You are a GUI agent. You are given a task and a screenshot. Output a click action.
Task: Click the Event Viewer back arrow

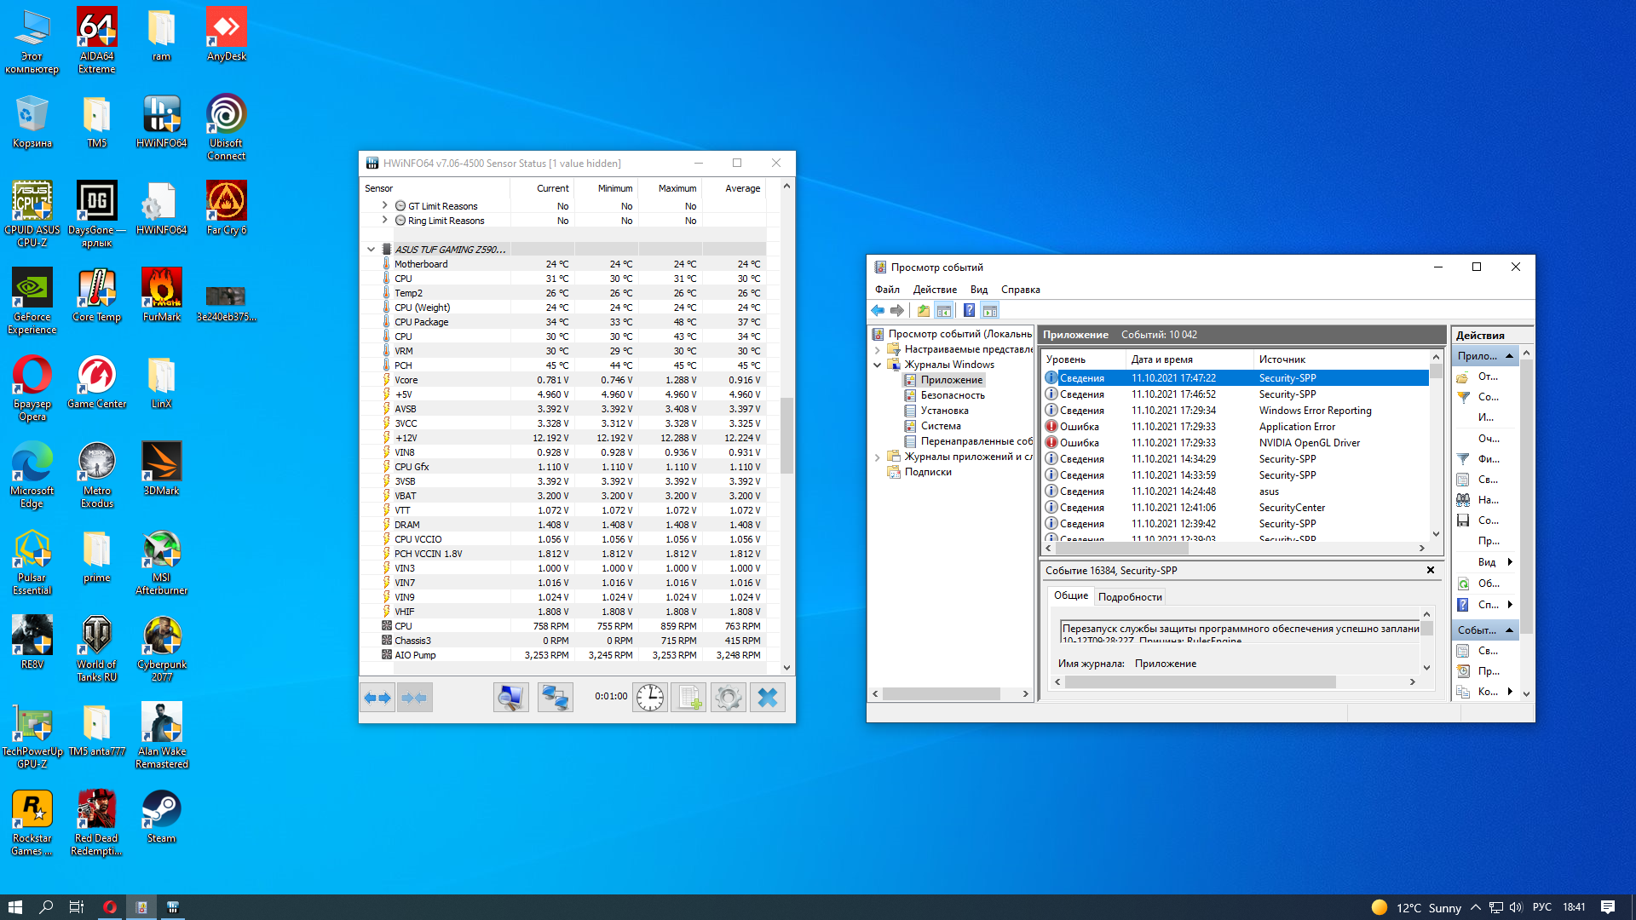pos(878,311)
